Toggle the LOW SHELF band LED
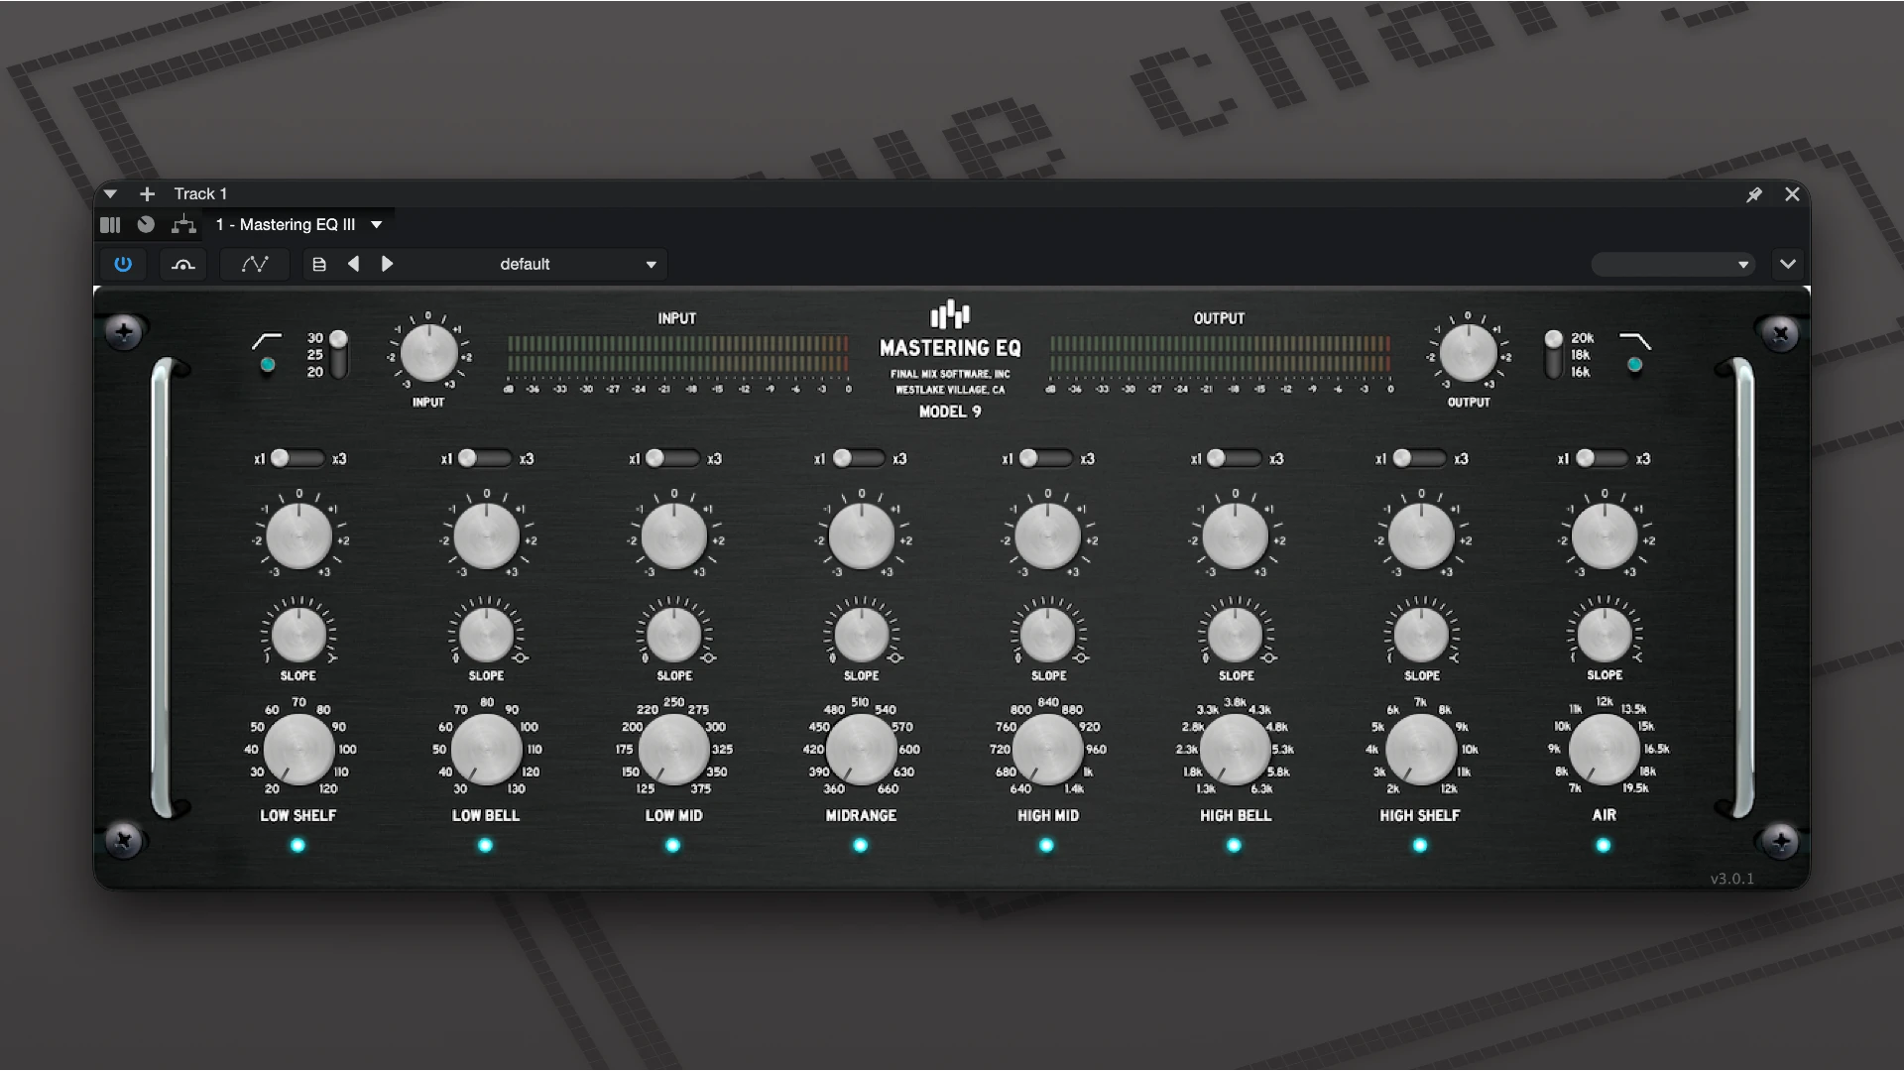The height and width of the screenshot is (1071, 1904). 297,845
